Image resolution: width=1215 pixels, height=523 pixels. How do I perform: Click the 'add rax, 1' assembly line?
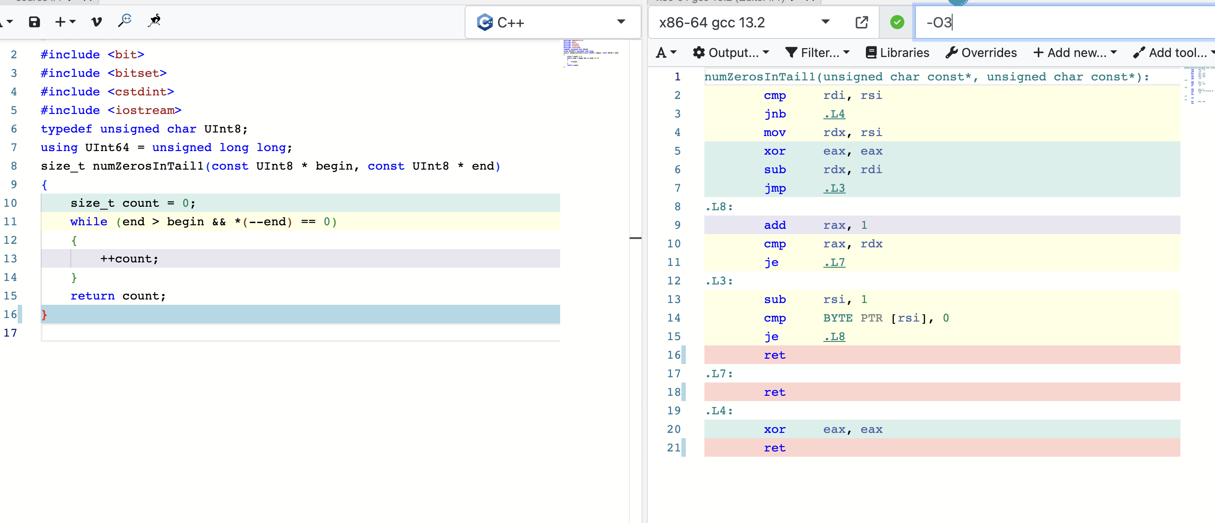pos(942,225)
